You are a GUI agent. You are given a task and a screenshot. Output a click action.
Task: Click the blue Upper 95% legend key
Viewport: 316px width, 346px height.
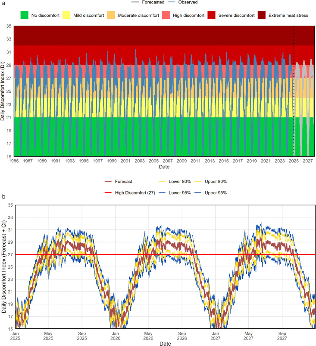(x=198, y=193)
